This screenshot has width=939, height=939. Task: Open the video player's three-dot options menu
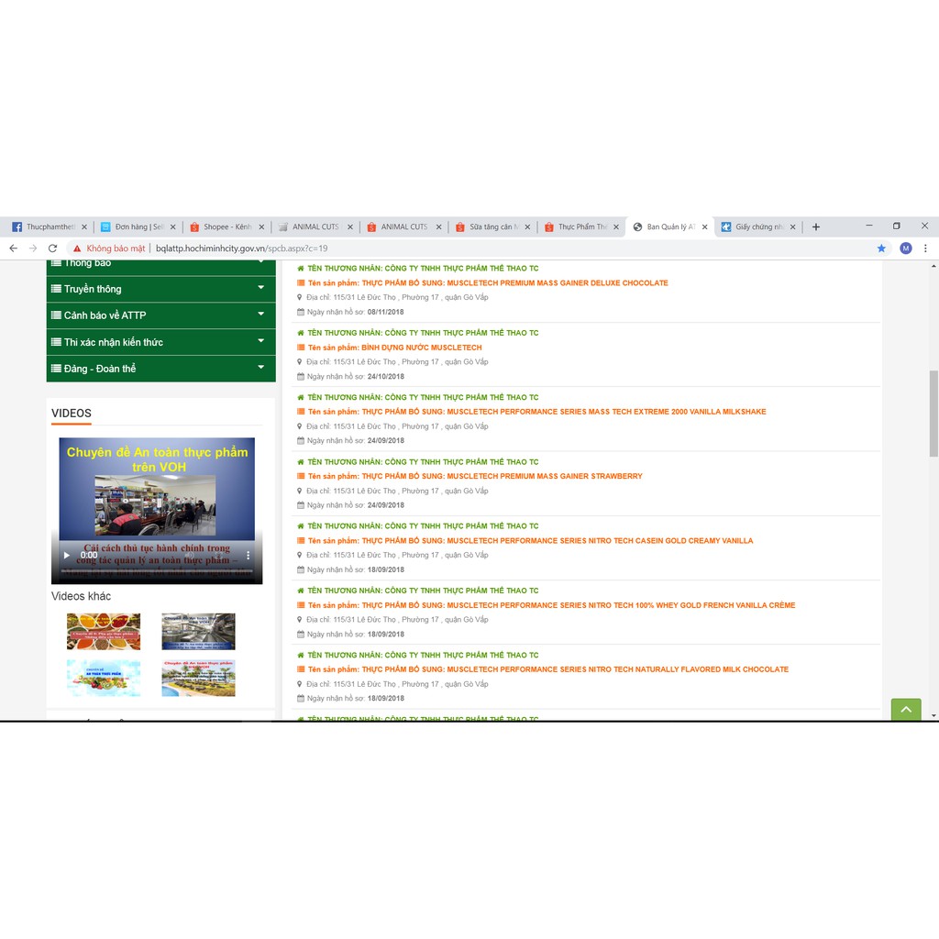[247, 555]
